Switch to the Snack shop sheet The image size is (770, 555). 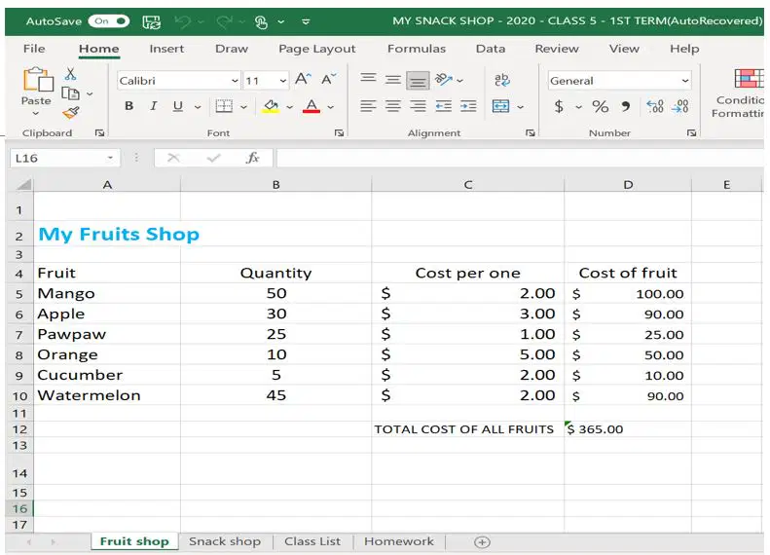tap(225, 541)
